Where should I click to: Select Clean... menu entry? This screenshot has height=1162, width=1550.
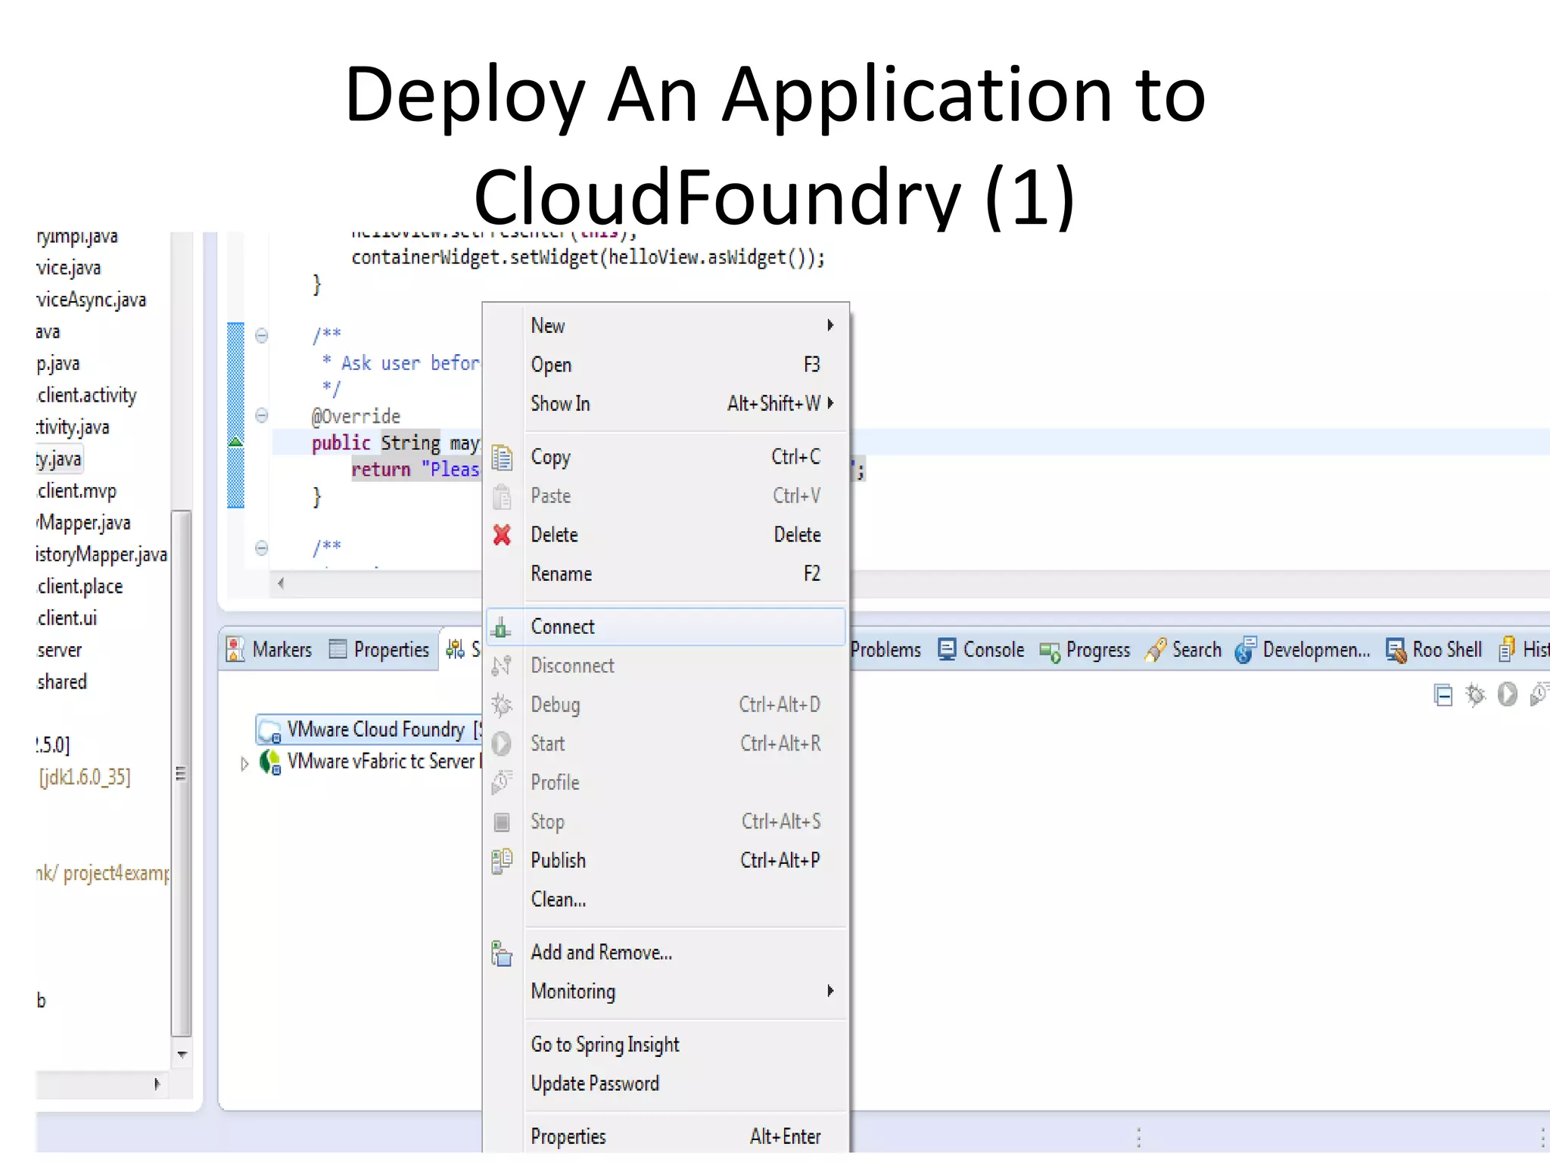[665, 899]
